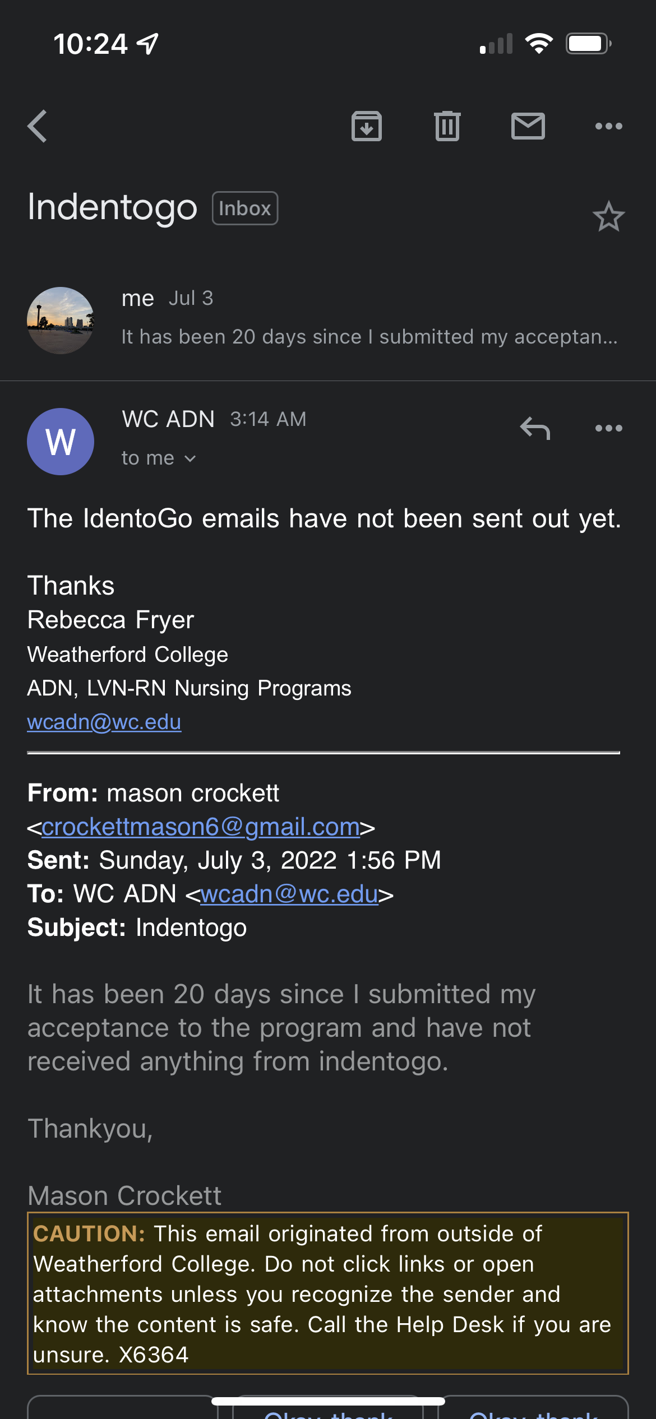The width and height of the screenshot is (656, 1419).
Task: Select the WC ADN sender name
Action: [x=168, y=419]
